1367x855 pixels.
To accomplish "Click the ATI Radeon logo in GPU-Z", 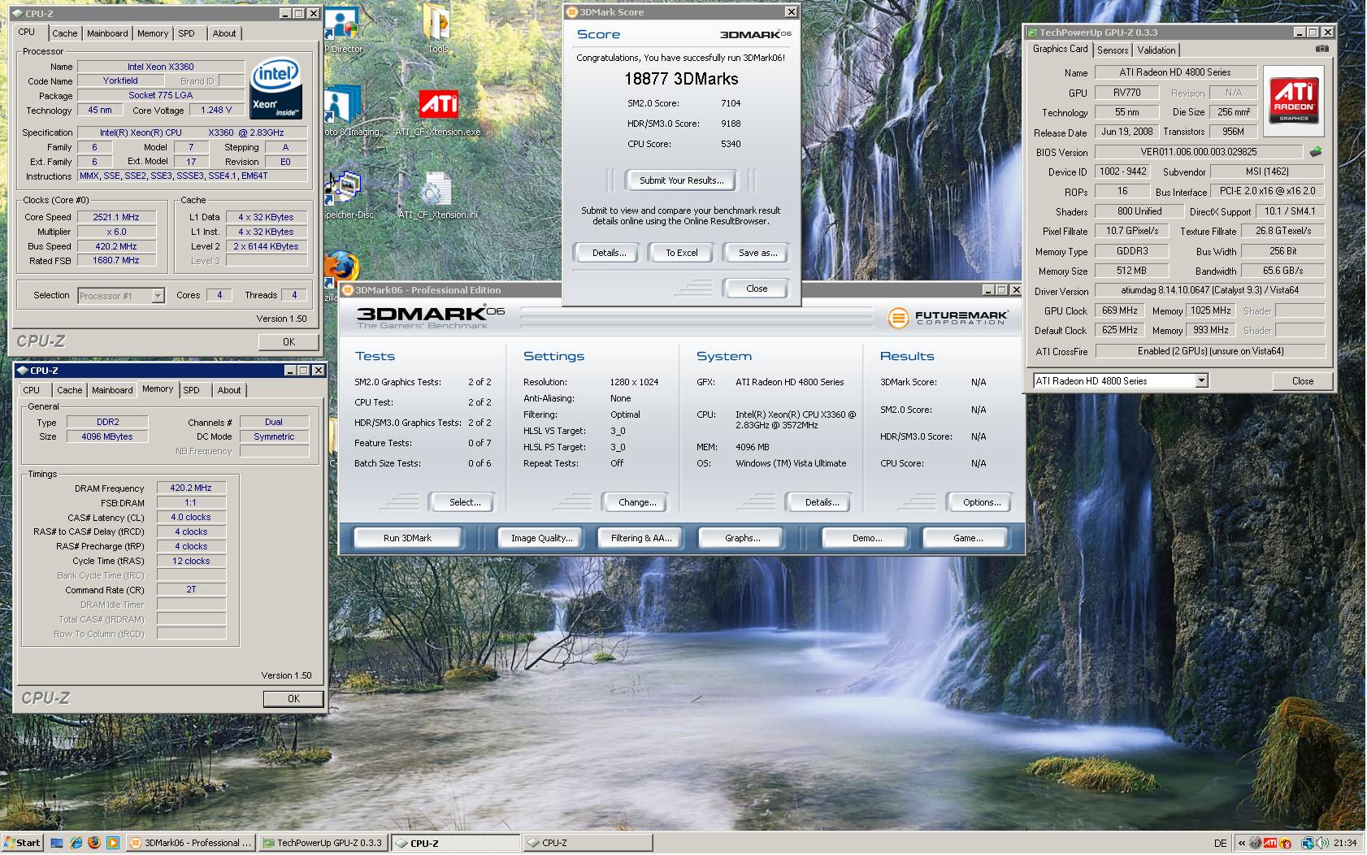I will pos(1294,101).
